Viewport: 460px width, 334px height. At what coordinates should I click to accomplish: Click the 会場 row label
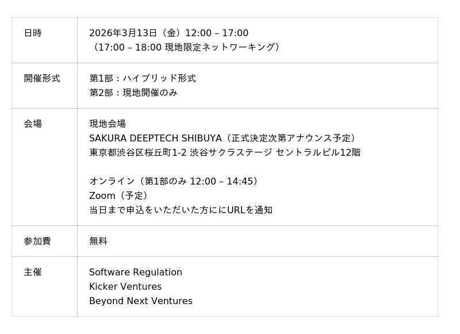33,124
